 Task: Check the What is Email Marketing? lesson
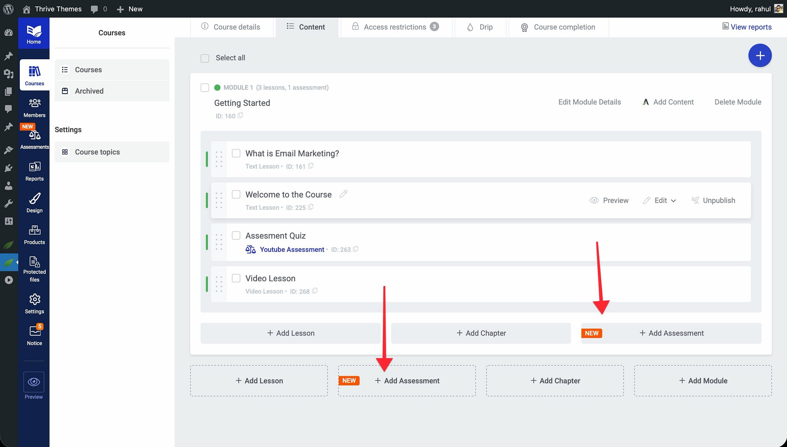pos(236,153)
